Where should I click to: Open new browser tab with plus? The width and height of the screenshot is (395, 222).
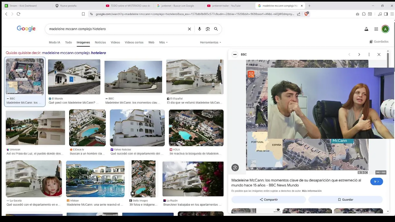click(x=309, y=6)
